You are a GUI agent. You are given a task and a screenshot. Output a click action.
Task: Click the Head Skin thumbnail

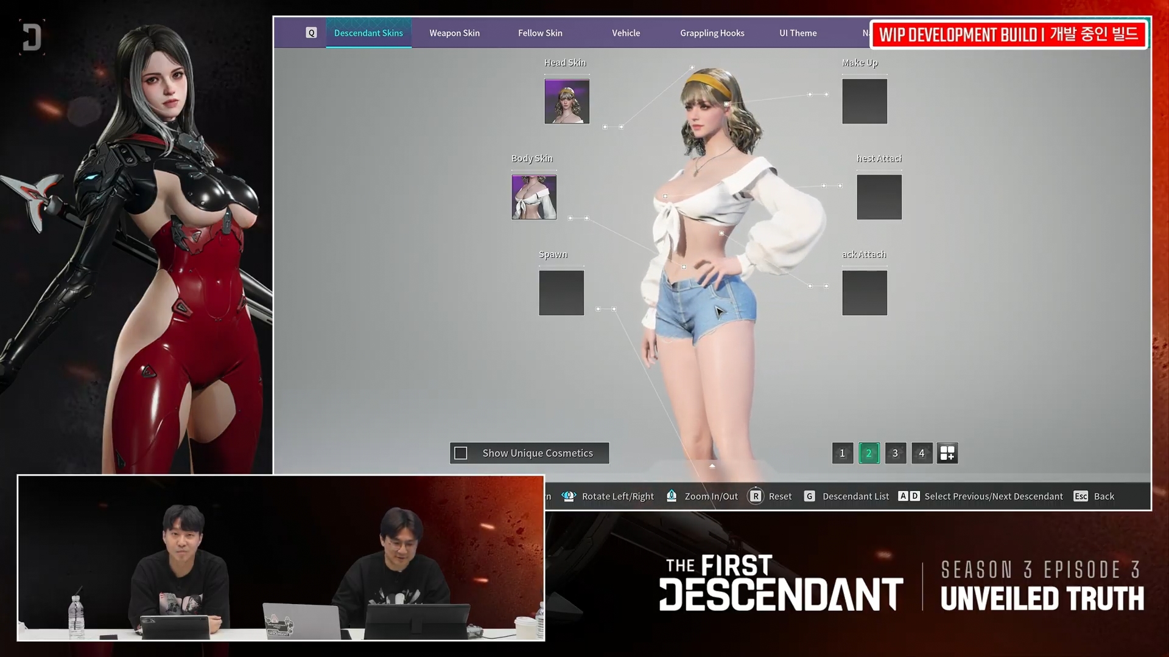click(x=567, y=102)
